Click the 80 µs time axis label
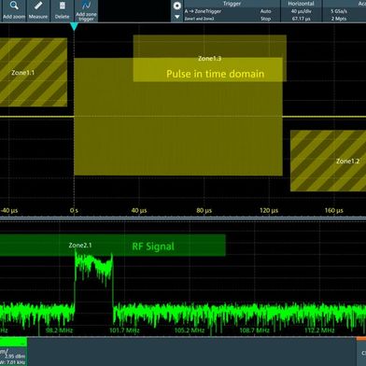 (x=204, y=211)
